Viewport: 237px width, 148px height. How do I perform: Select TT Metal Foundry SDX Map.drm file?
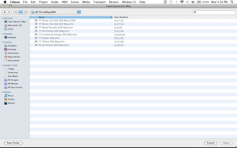click(x=55, y=28)
